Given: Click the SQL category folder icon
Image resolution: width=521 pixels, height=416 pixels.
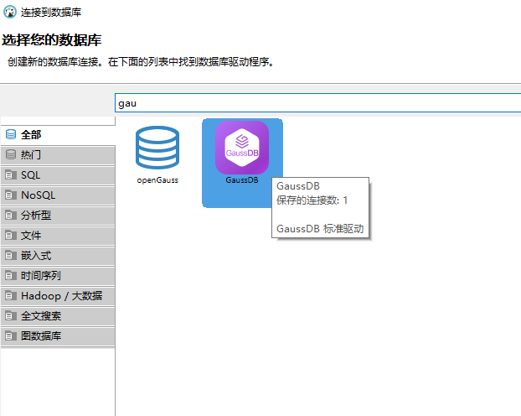Looking at the screenshot, I should tap(11, 174).
